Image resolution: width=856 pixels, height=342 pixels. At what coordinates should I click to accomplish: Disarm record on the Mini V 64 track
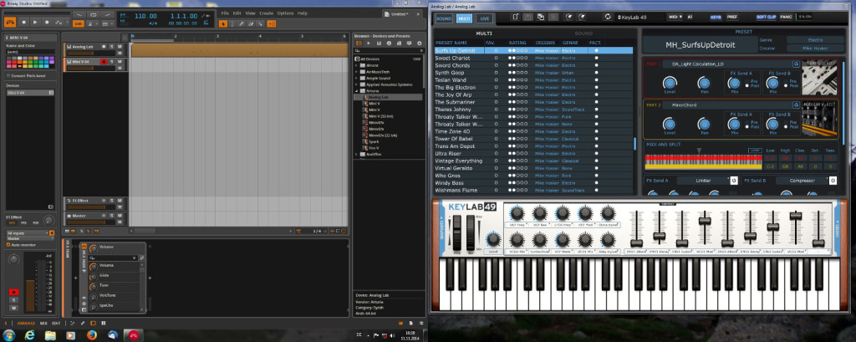pyautogui.click(x=103, y=62)
